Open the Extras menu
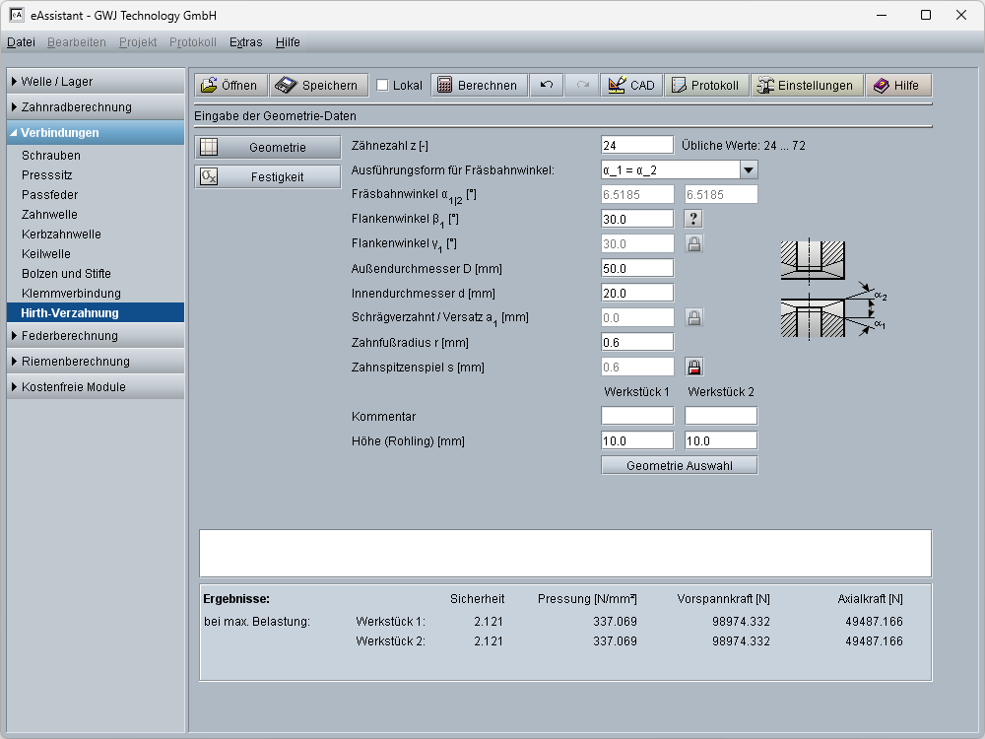 tap(245, 42)
